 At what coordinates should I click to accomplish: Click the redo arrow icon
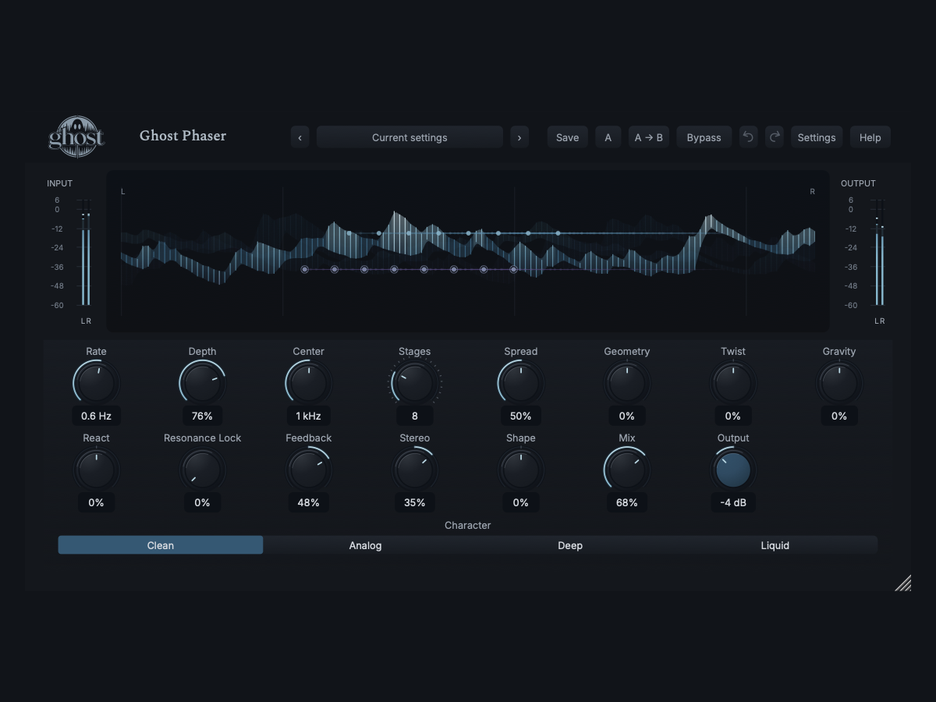pos(774,137)
